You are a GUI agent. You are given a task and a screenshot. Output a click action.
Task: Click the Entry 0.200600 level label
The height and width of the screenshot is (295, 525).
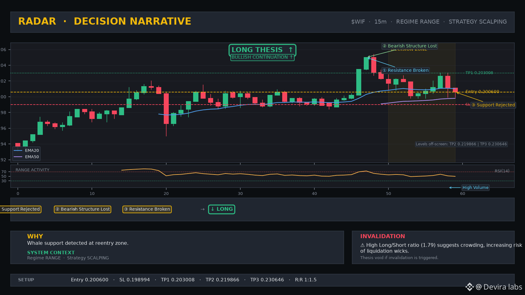point(482,91)
